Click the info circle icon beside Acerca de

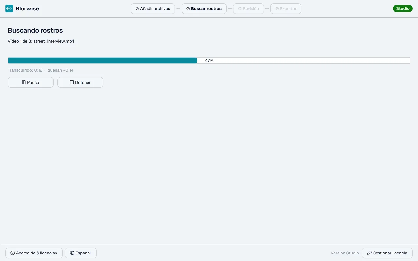[x=13, y=253]
